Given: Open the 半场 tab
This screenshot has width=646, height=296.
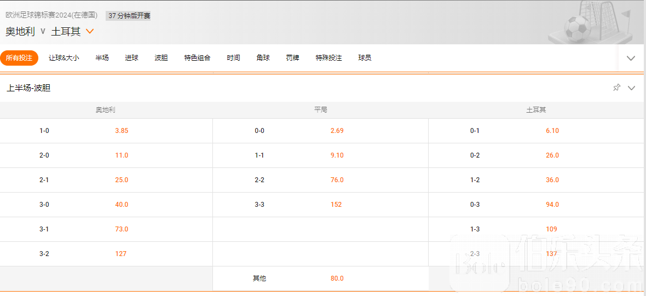Looking at the screenshot, I should (x=102, y=58).
